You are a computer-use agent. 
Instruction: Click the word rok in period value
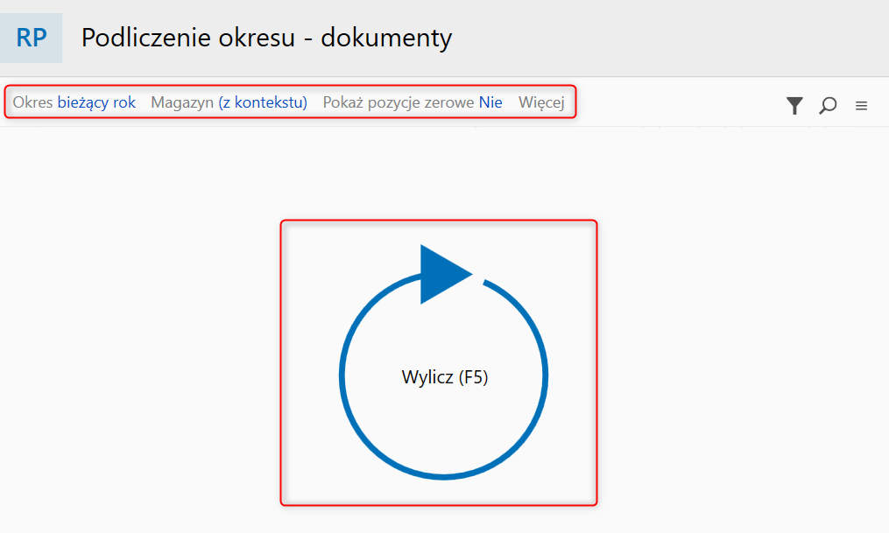[x=124, y=102]
